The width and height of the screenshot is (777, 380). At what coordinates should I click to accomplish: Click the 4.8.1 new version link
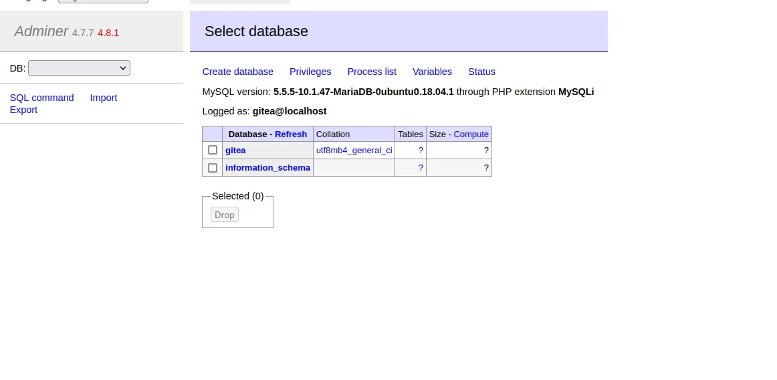tap(108, 33)
